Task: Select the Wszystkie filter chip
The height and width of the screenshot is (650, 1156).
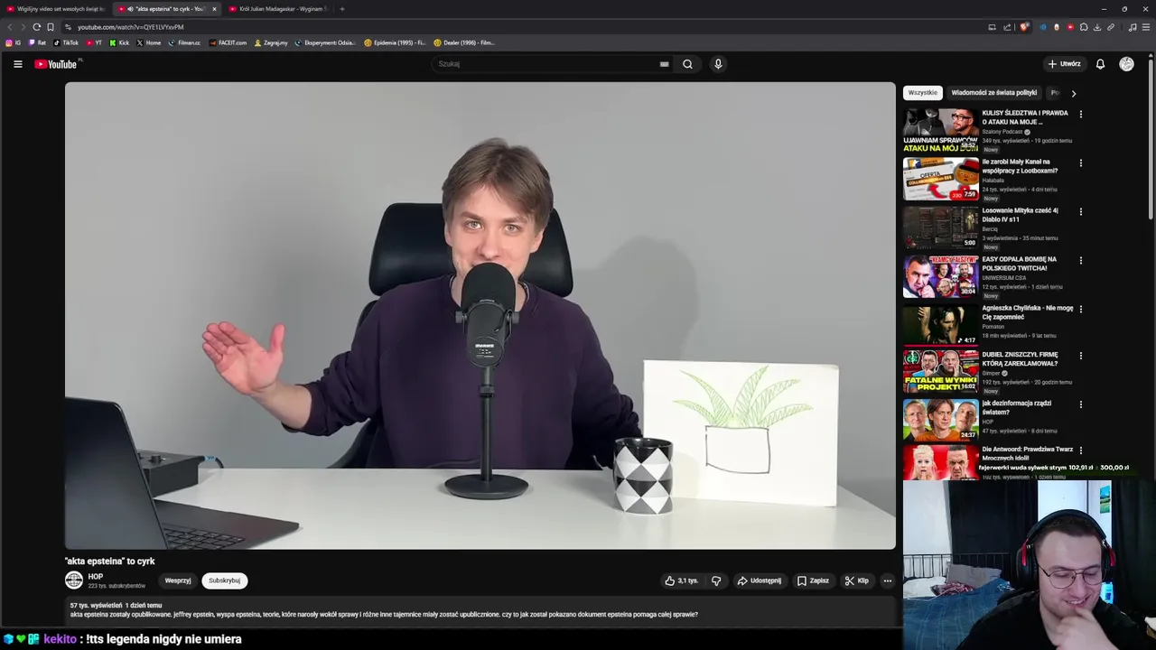Action: coord(923,92)
